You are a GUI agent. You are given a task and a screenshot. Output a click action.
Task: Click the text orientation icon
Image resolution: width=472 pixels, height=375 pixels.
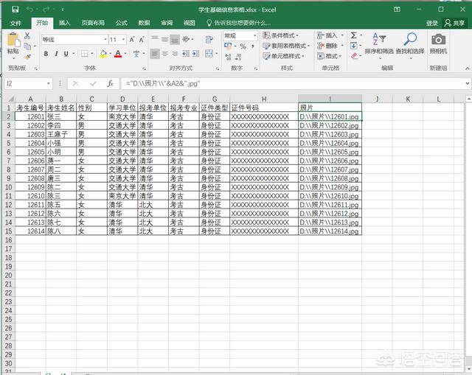point(186,39)
